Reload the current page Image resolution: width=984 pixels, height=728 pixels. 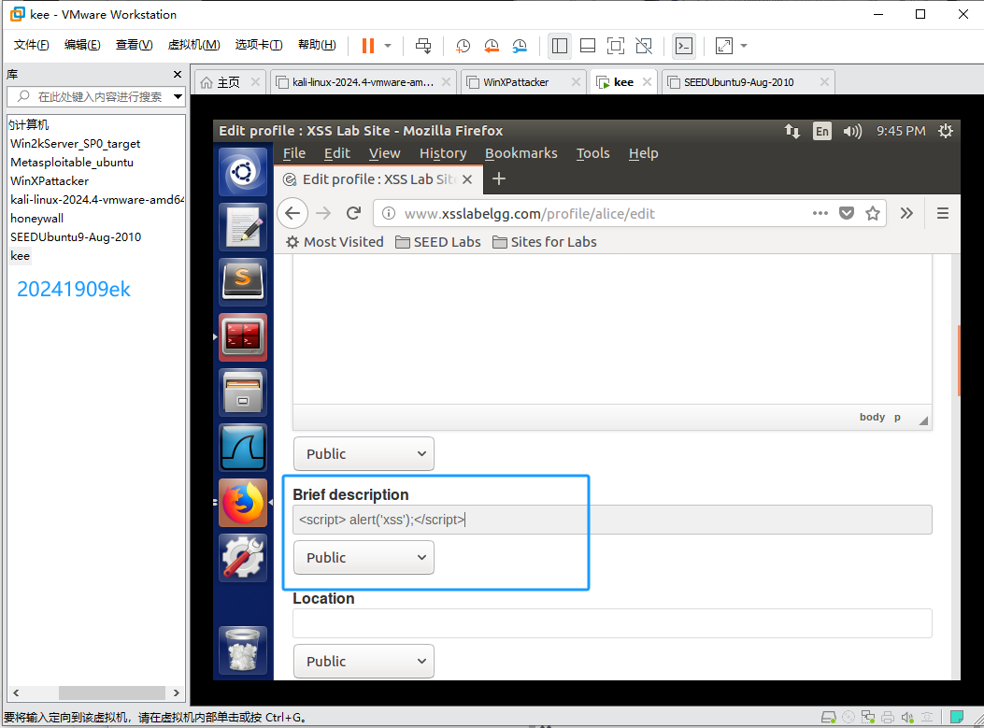point(353,213)
